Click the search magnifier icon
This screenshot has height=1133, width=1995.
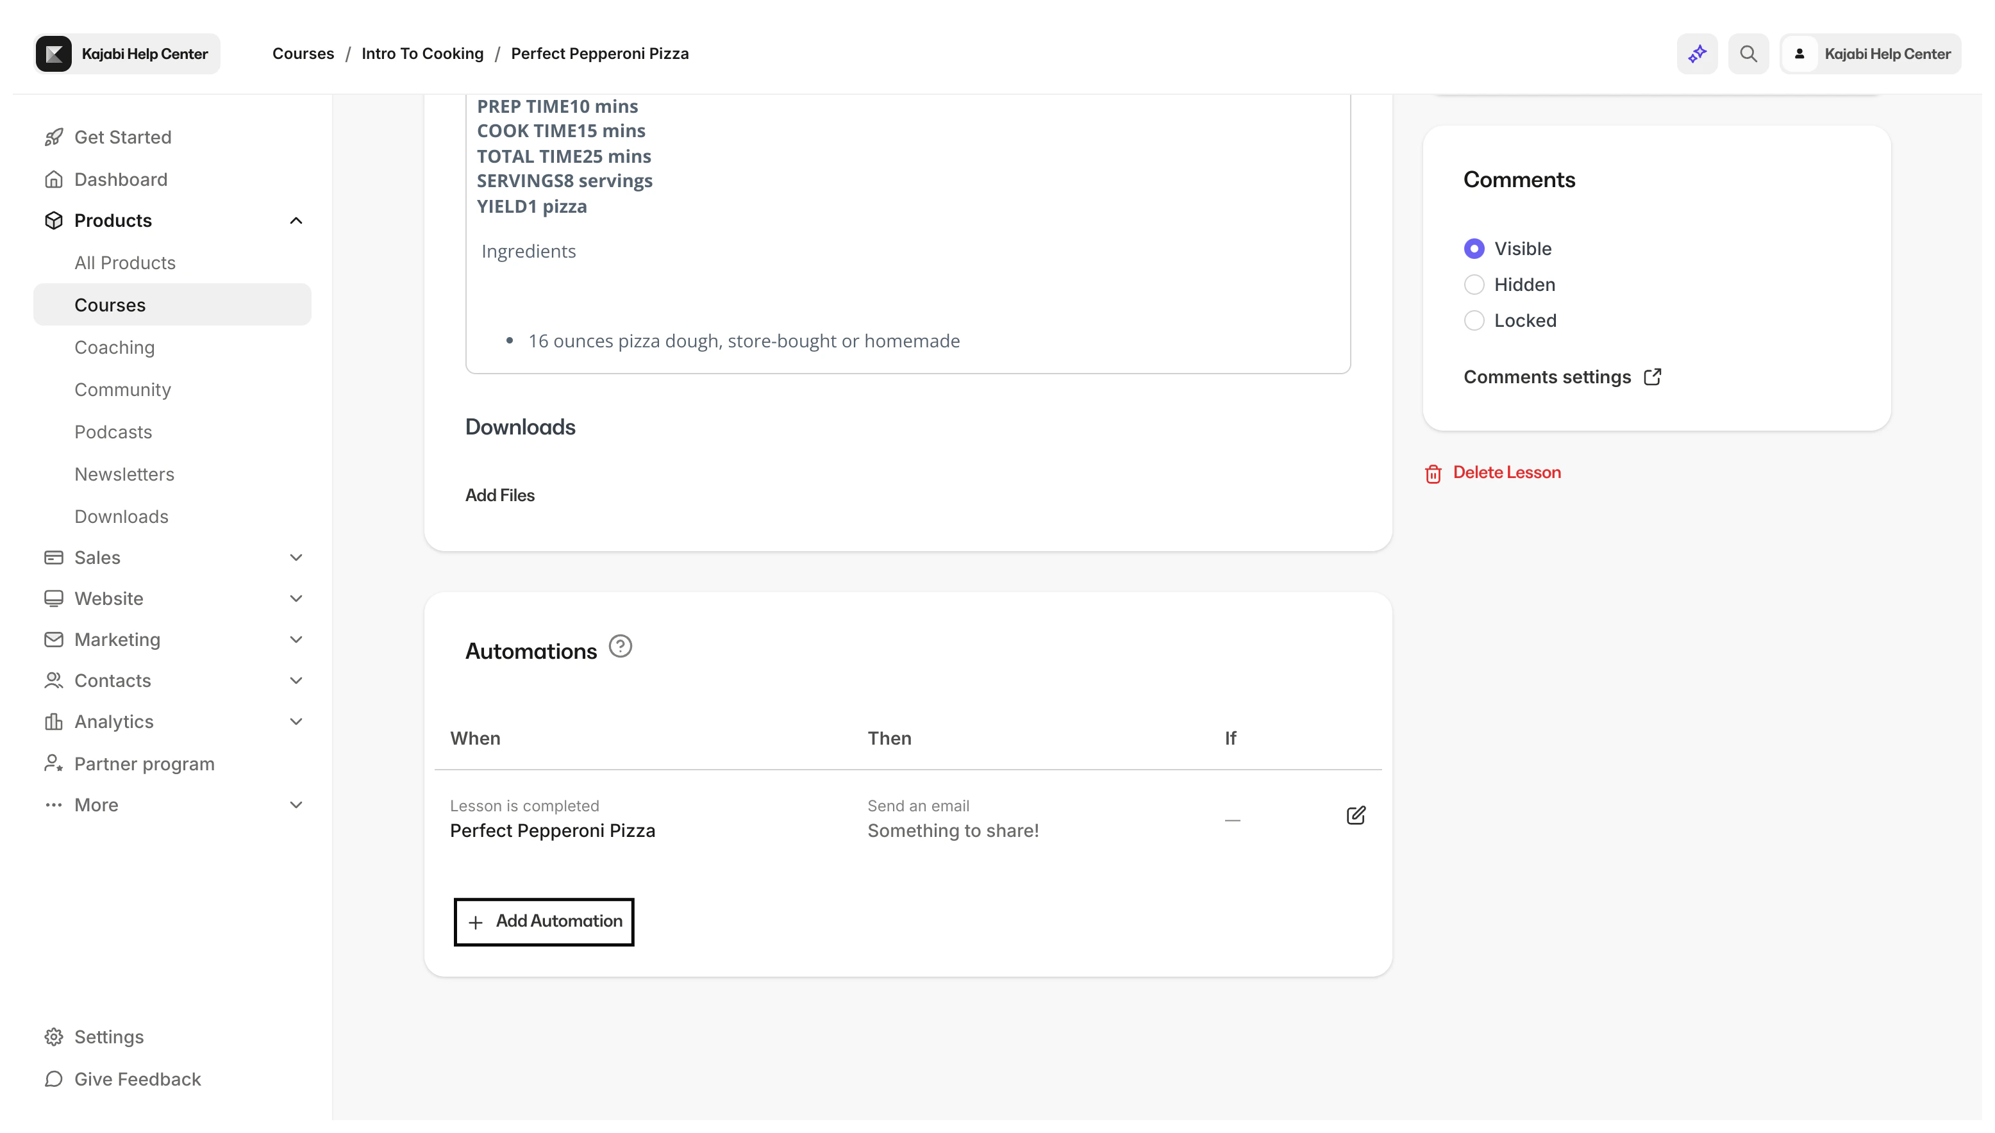coord(1748,53)
